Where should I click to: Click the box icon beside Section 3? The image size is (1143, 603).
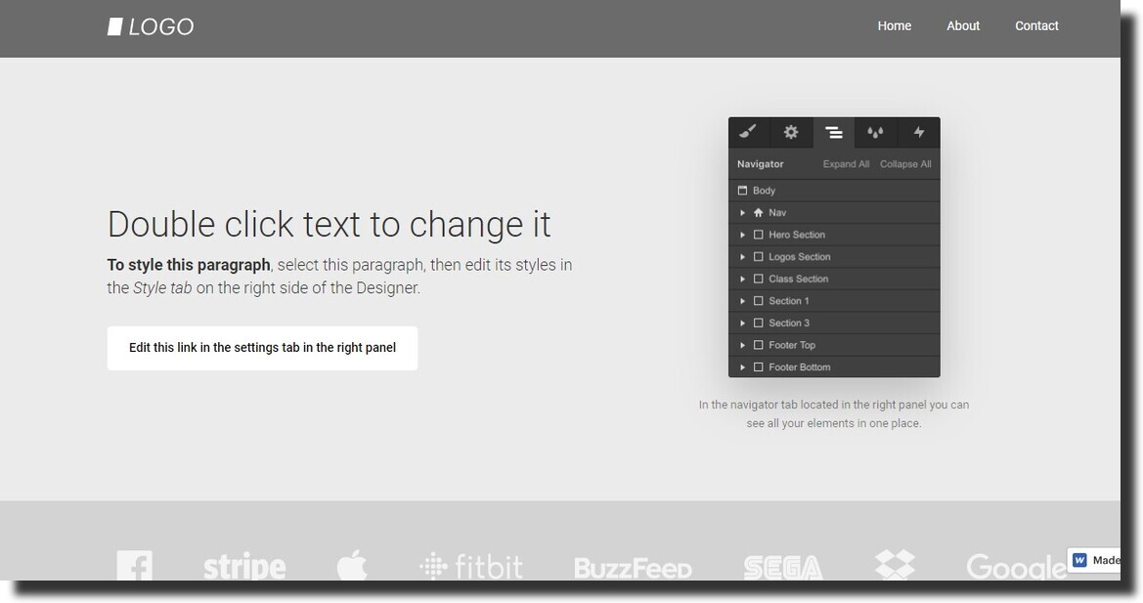pyautogui.click(x=758, y=323)
